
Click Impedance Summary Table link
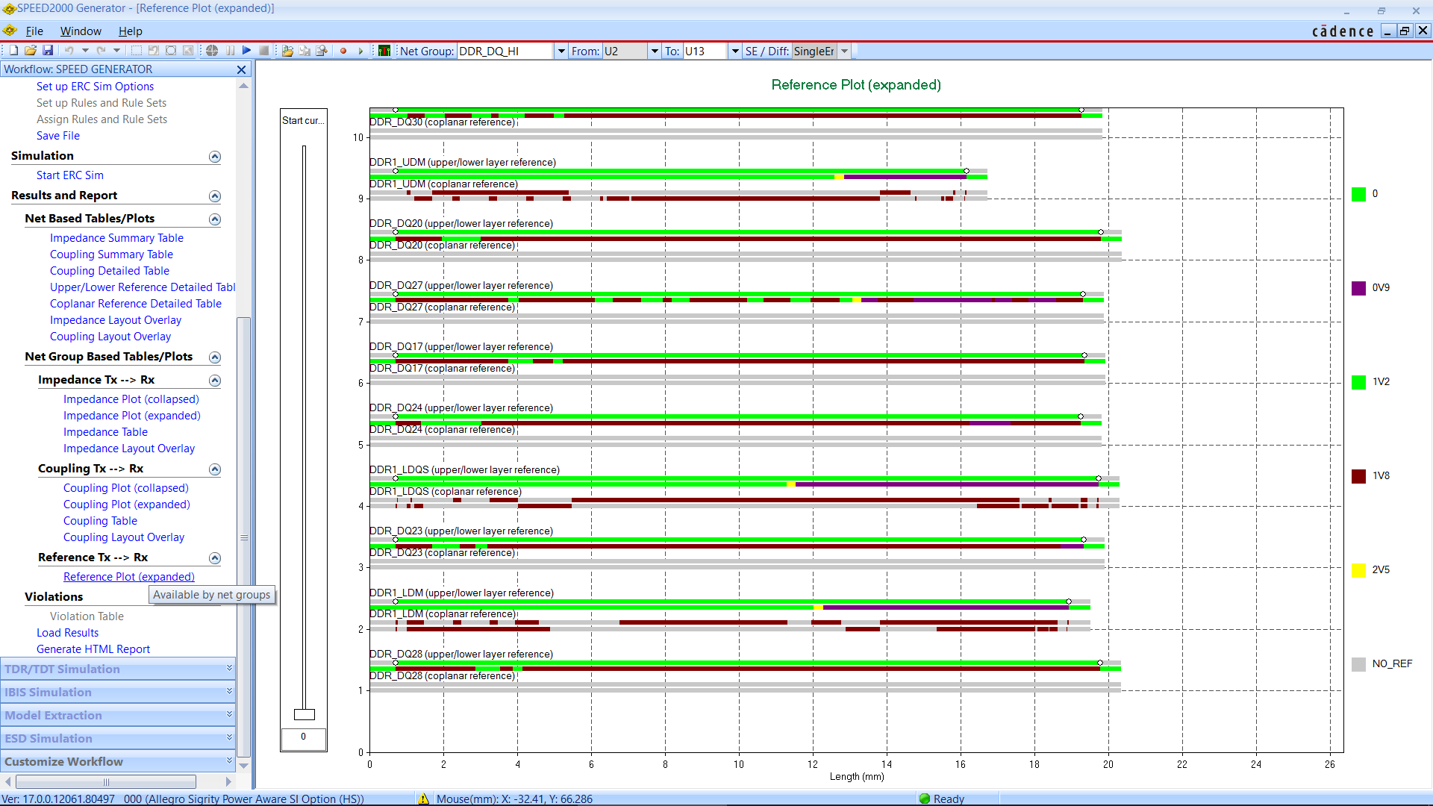(x=116, y=238)
